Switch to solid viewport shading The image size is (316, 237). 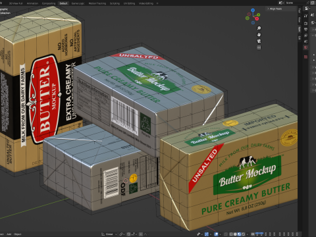coord(235,234)
